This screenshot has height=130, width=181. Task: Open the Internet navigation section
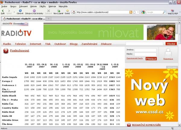(35, 44)
